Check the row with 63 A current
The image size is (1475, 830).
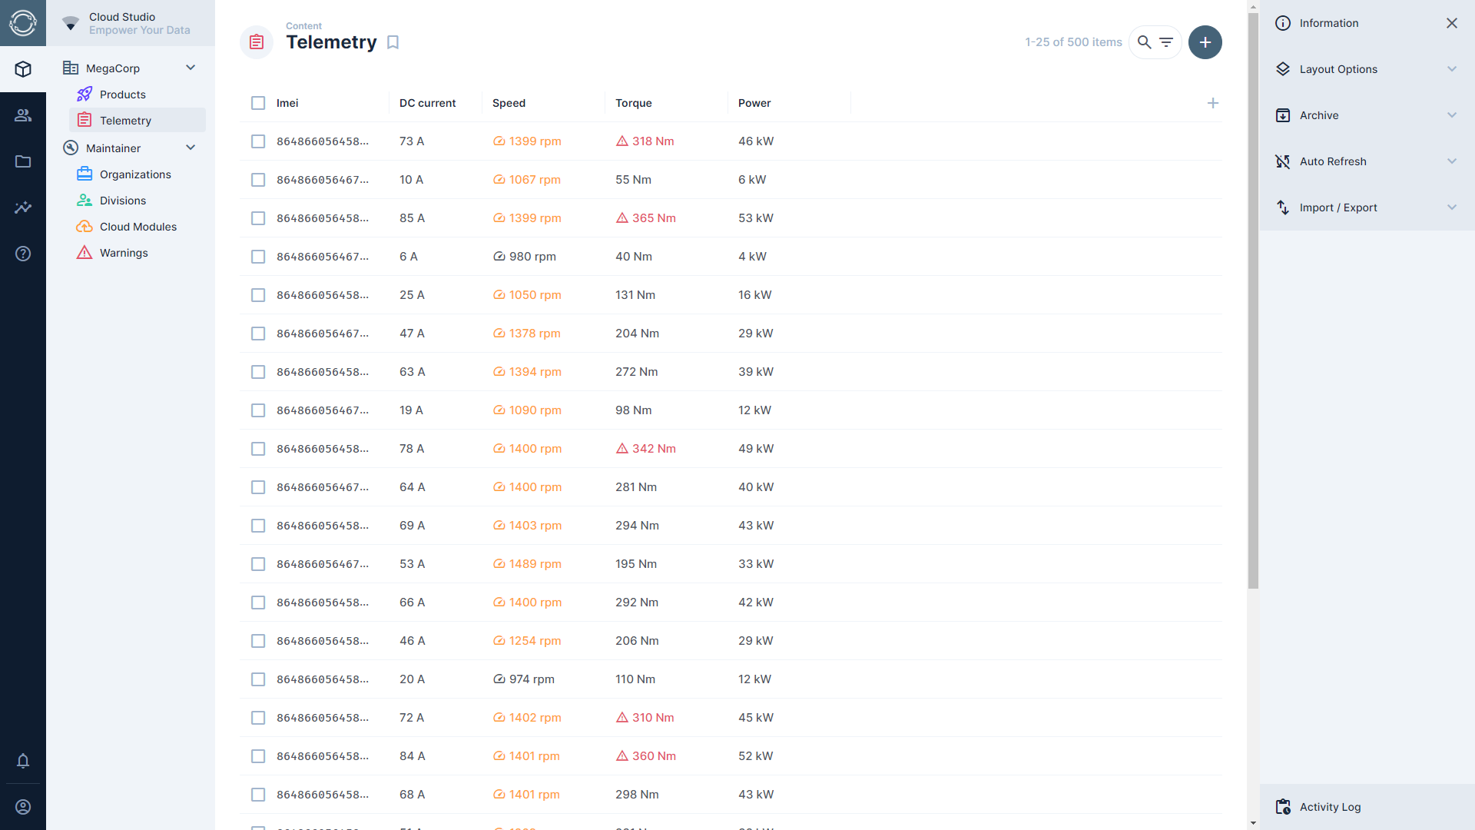pos(258,372)
